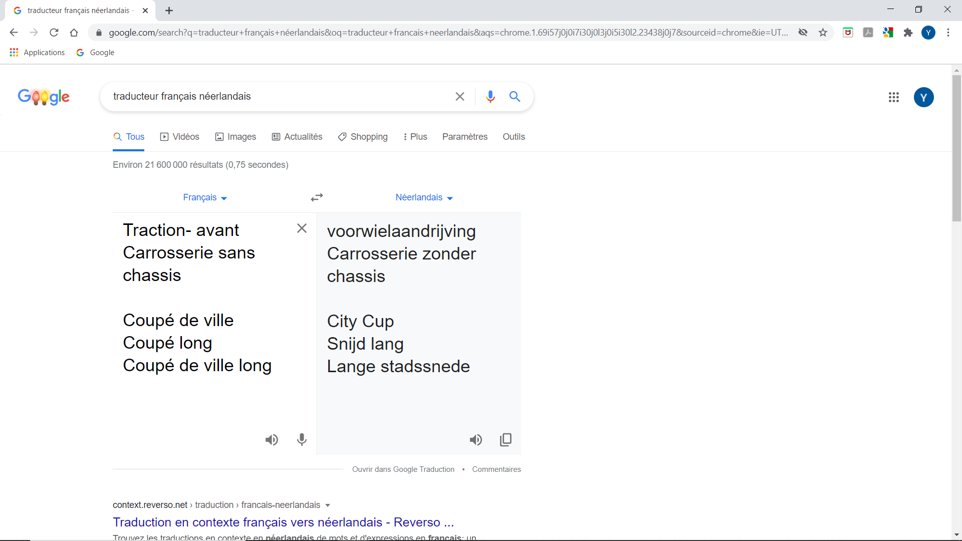This screenshot has height=541, width=962.
Task: Copy the Dutch translation text
Action: point(506,440)
